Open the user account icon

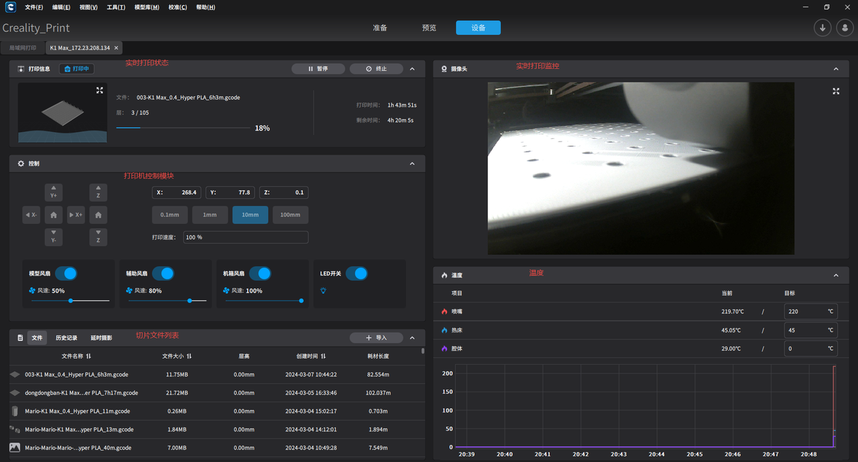(x=845, y=27)
